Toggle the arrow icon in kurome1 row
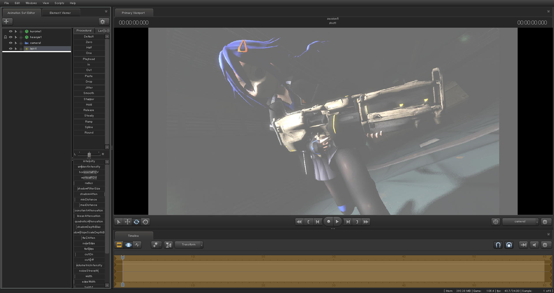The height and width of the screenshot is (293, 554). pos(16,31)
